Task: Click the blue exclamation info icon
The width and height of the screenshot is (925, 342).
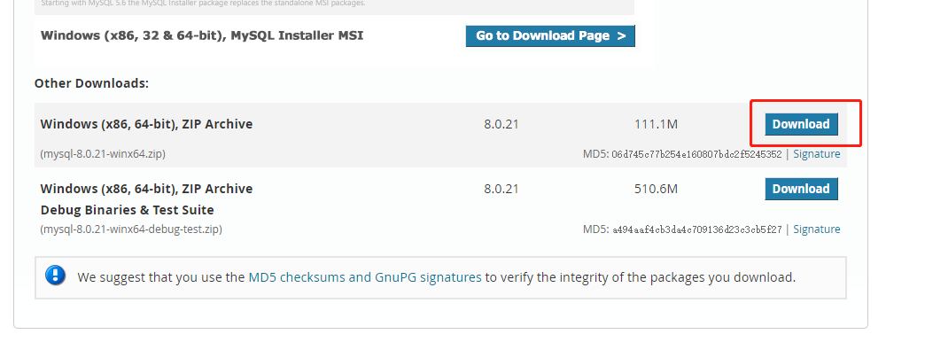Action: [56, 275]
